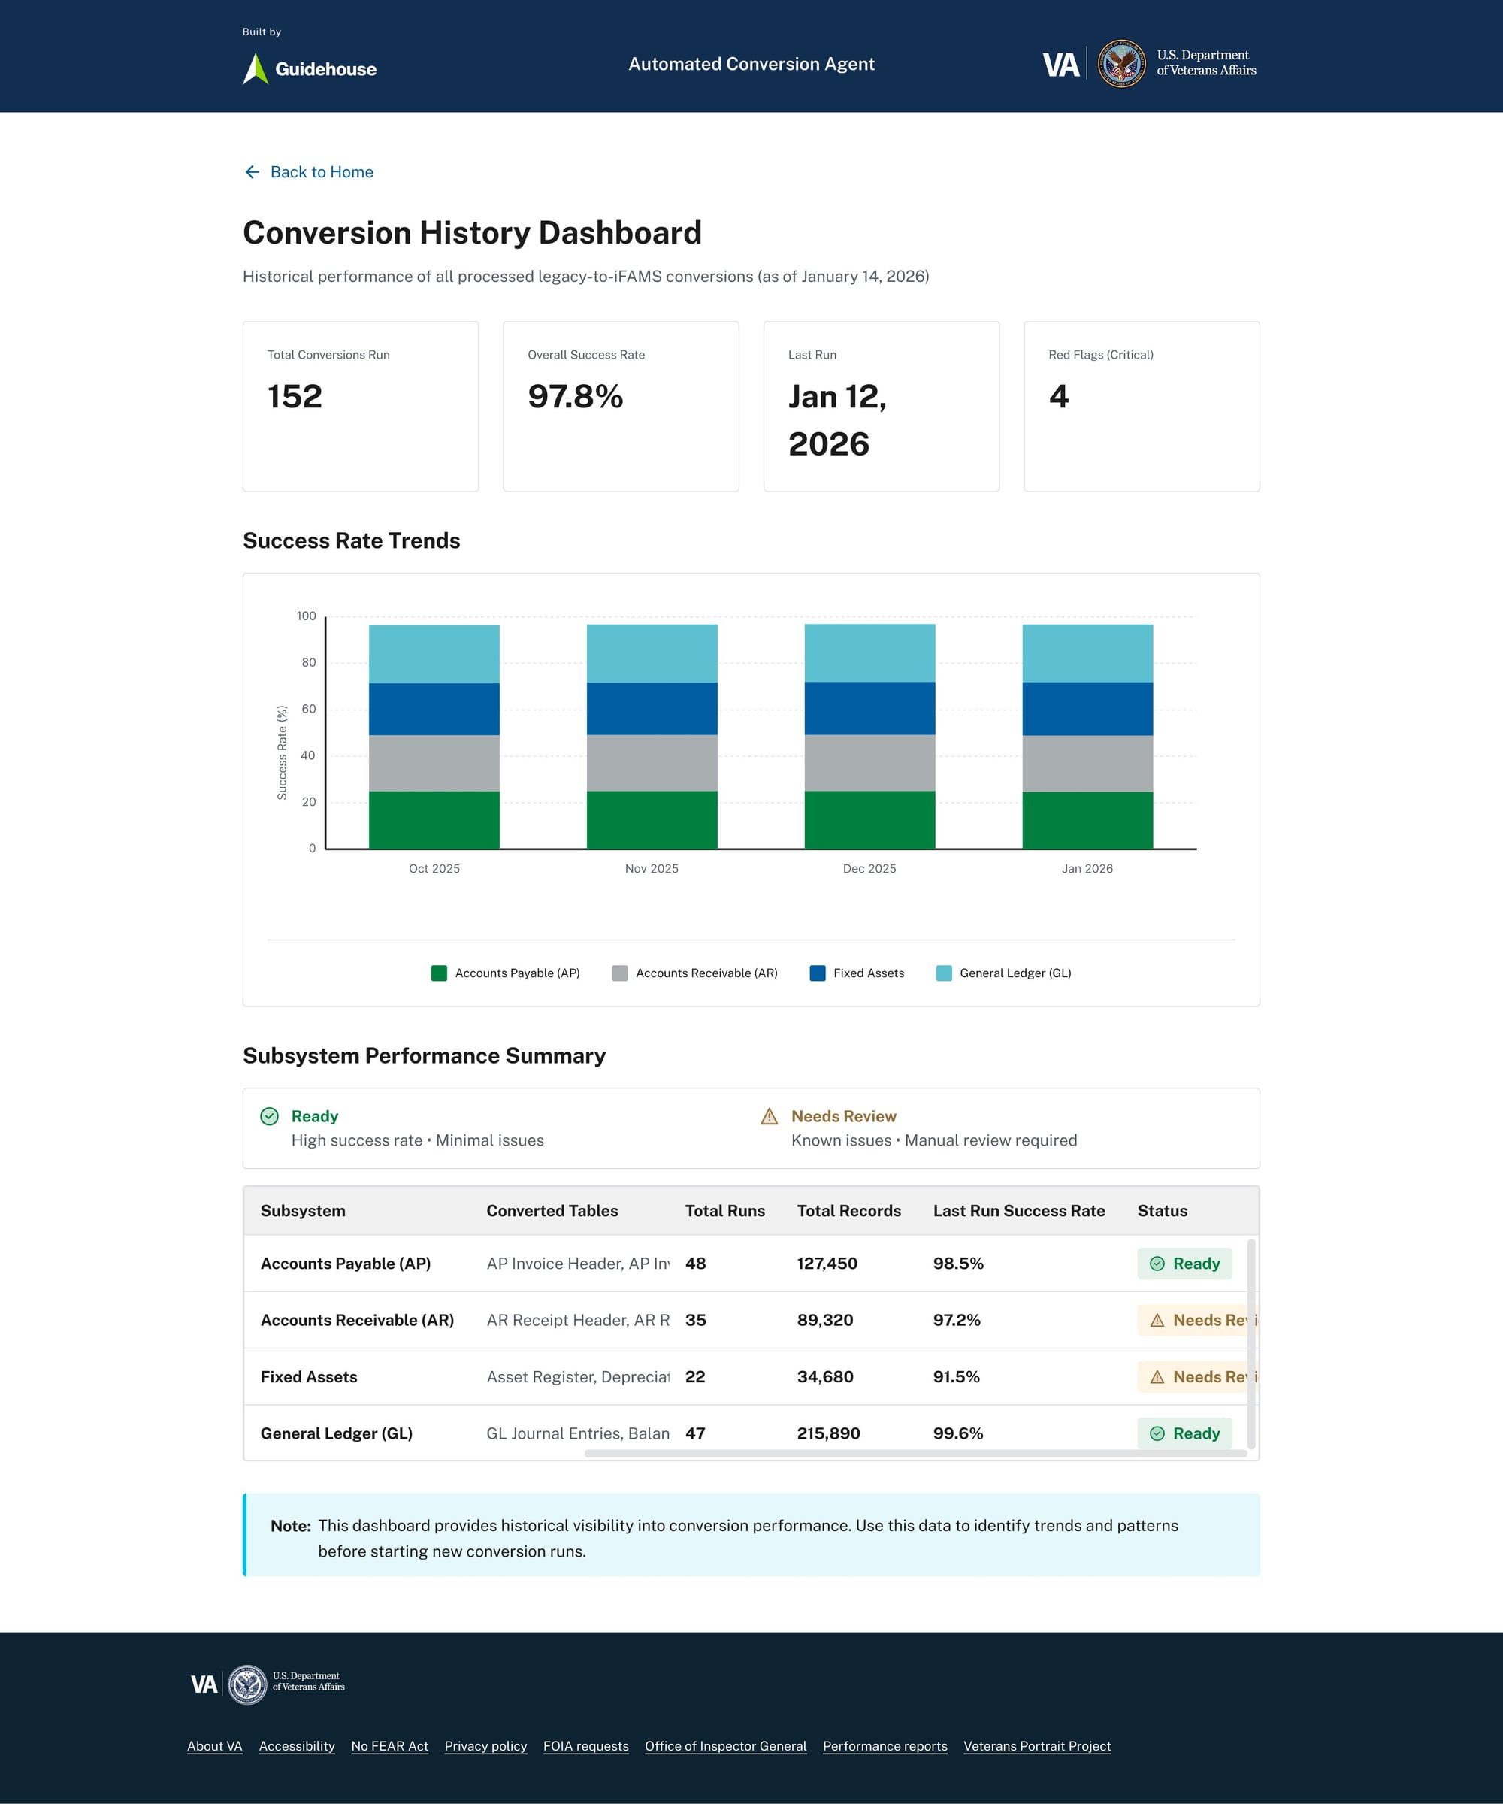Click About VA in the footer
Viewport: 1503px width, 1804px height.
(x=214, y=1746)
